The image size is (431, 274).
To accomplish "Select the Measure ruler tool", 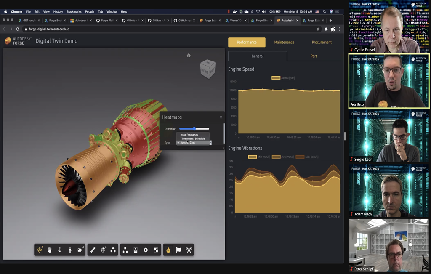I will click(x=93, y=250).
